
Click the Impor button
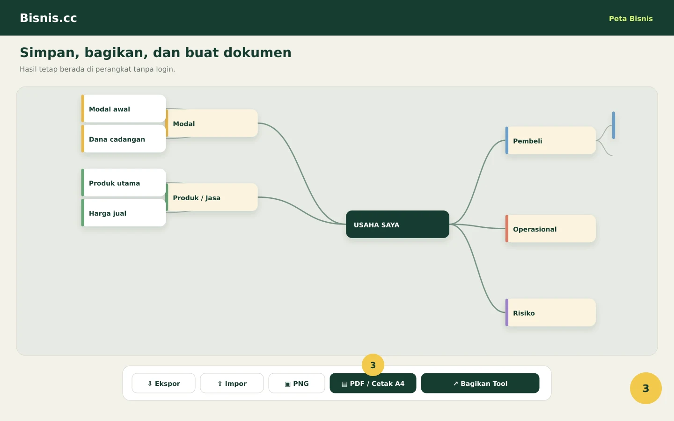pyautogui.click(x=232, y=383)
